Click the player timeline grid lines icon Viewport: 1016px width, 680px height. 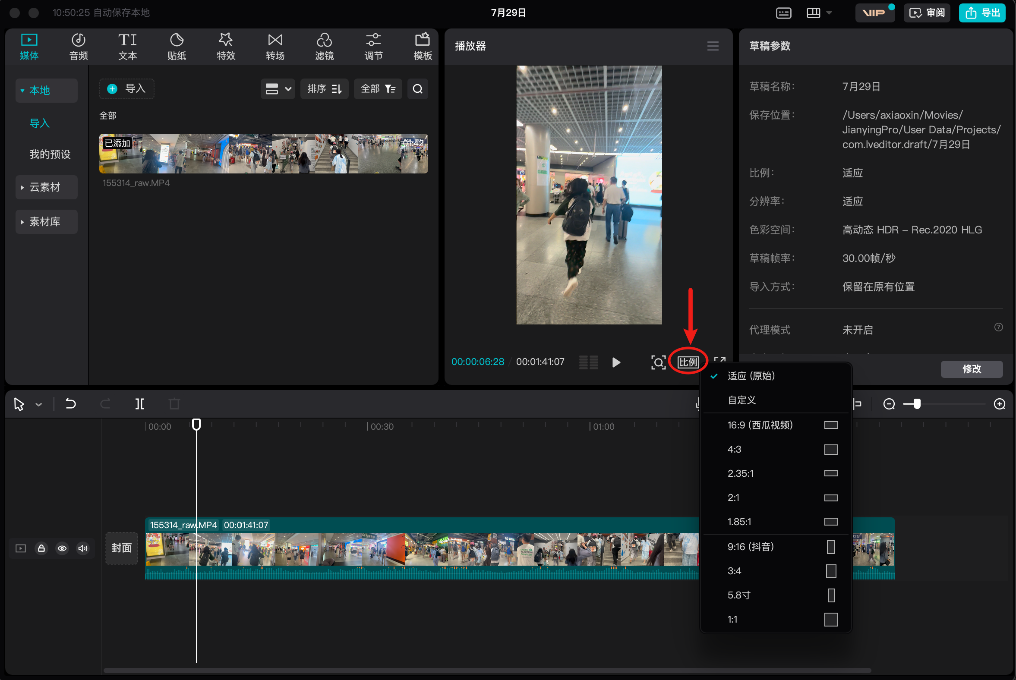point(589,362)
